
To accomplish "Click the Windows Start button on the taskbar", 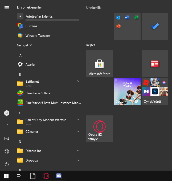I will click(x=6, y=176).
